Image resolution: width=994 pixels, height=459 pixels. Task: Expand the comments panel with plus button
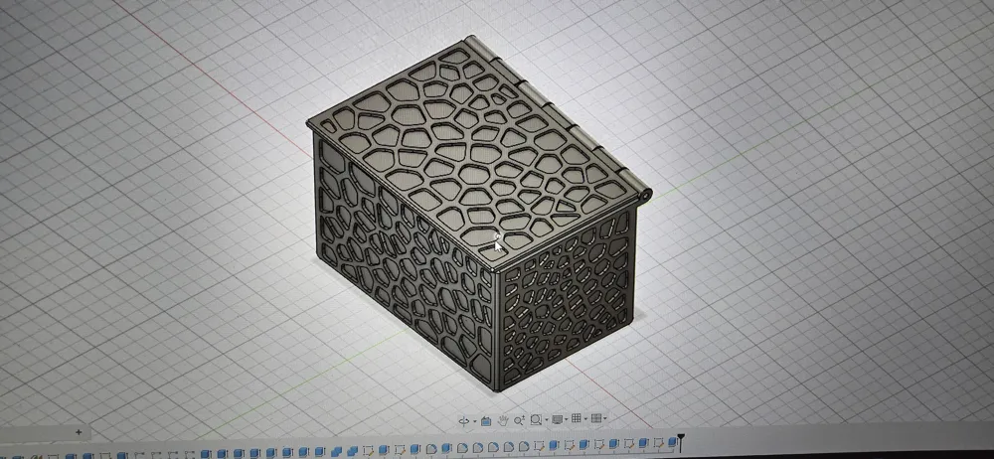(79, 432)
